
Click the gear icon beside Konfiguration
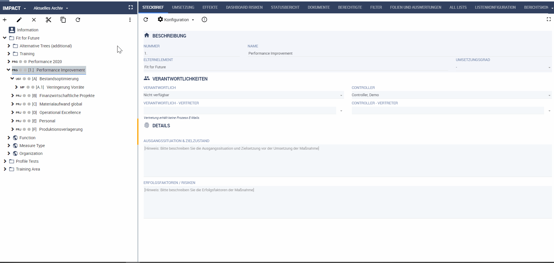point(160,19)
